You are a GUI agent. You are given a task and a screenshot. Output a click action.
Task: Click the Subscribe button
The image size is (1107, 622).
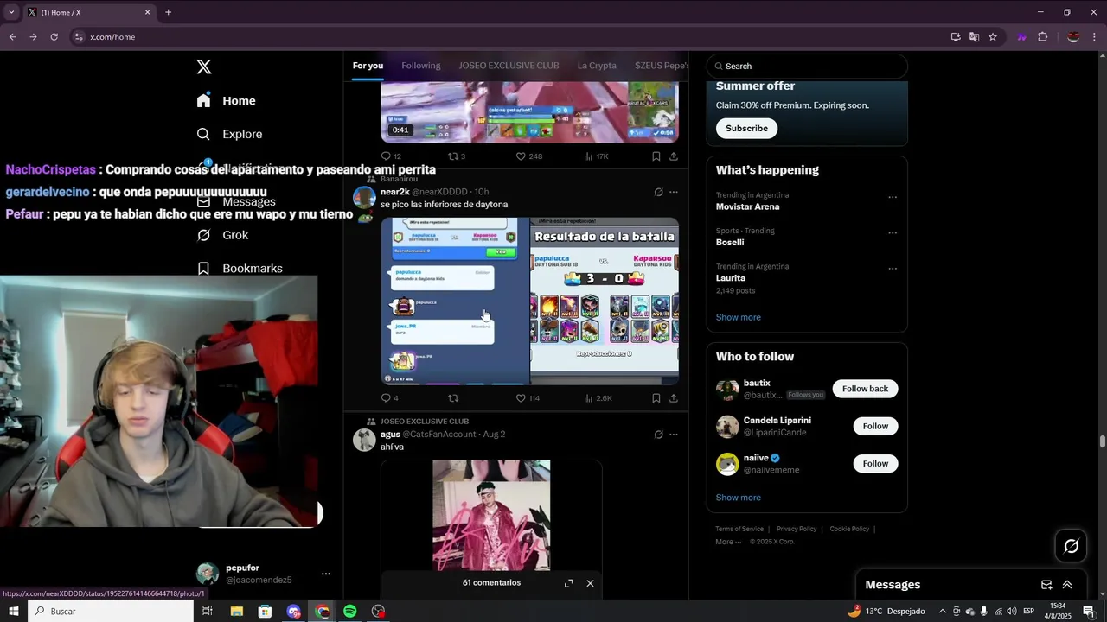pyautogui.click(x=746, y=128)
